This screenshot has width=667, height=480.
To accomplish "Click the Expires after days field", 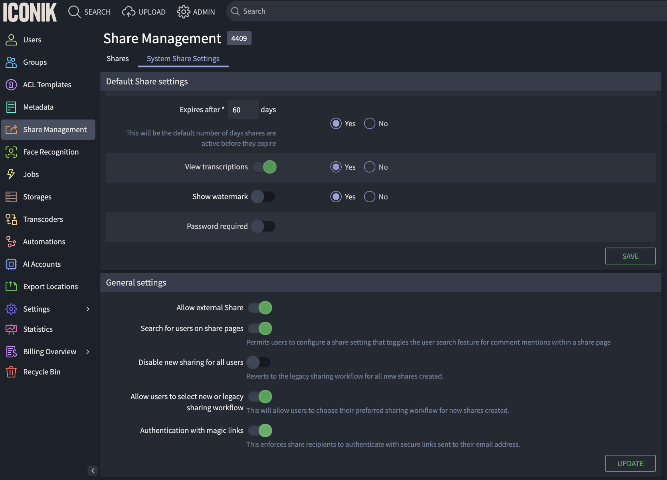I will tap(243, 110).
